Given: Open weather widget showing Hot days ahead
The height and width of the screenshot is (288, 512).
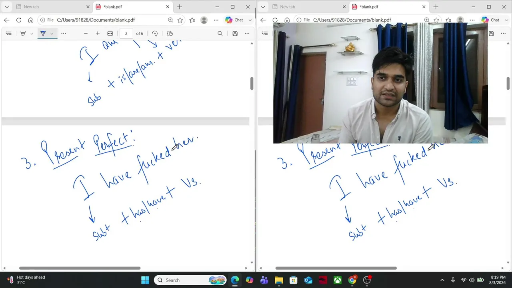Looking at the screenshot, I should (26, 280).
